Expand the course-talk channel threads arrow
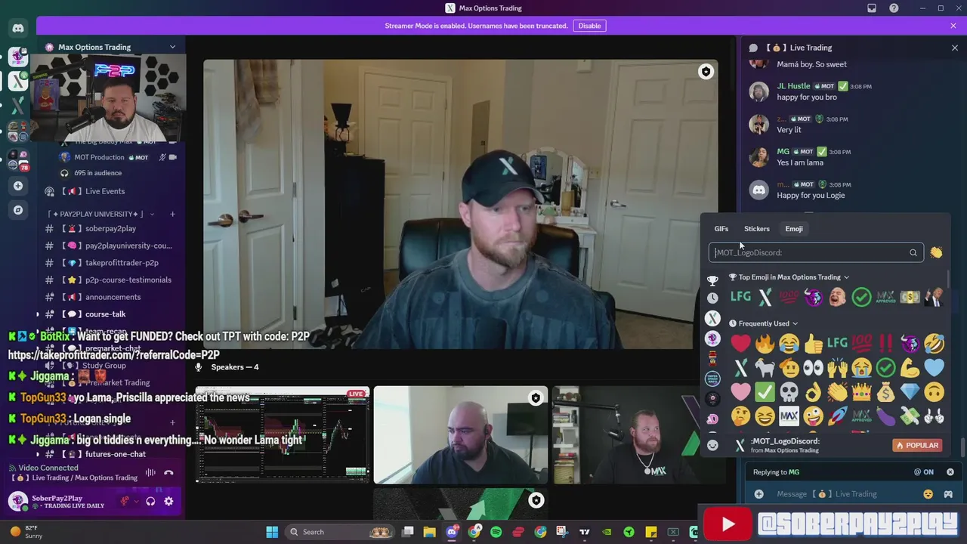 (38, 314)
